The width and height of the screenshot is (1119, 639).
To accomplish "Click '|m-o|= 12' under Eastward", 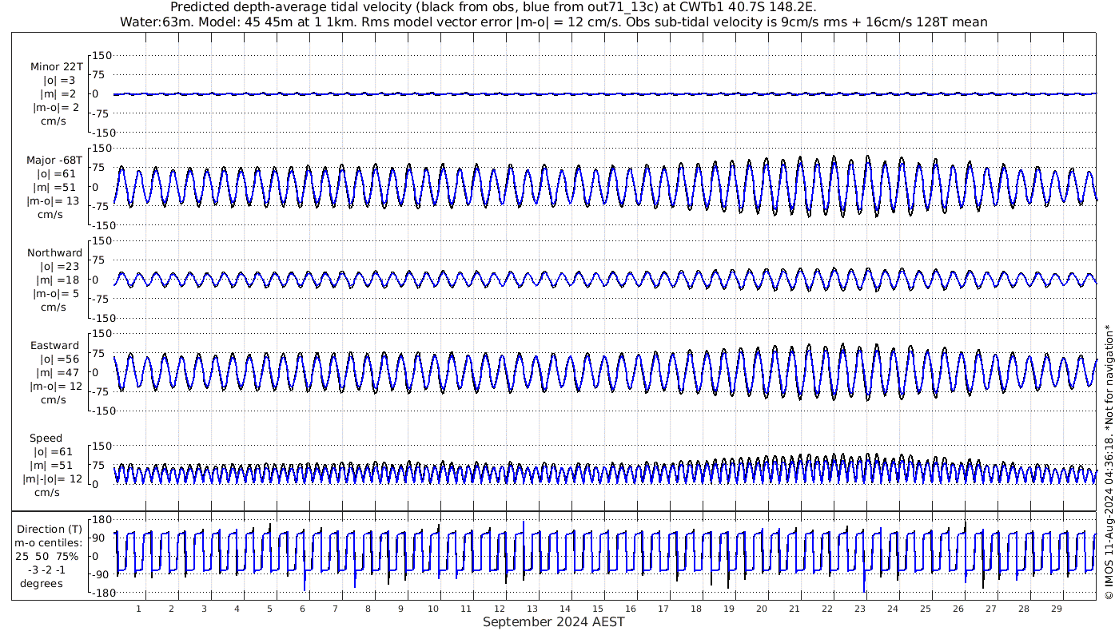I will pyautogui.click(x=55, y=386).
